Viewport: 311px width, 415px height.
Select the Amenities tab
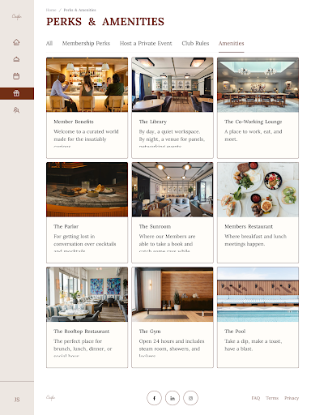[x=232, y=43]
